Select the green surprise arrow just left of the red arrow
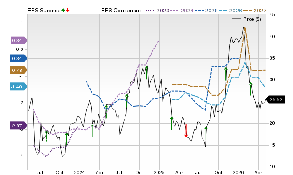Screen dimensions: 293x175 [172, 123]
